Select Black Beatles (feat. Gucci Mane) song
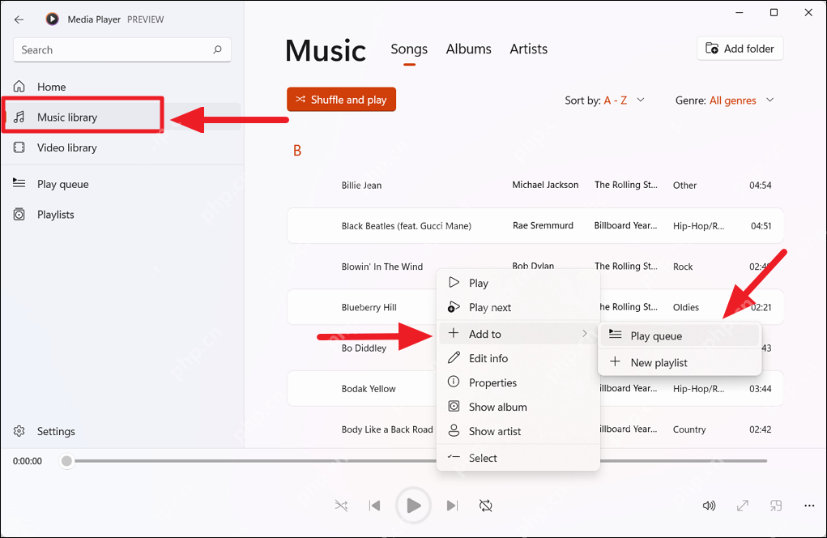The image size is (827, 538). point(406,226)
